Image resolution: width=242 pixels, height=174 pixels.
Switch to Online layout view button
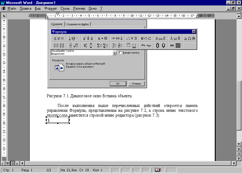click(x=8, y=163)
